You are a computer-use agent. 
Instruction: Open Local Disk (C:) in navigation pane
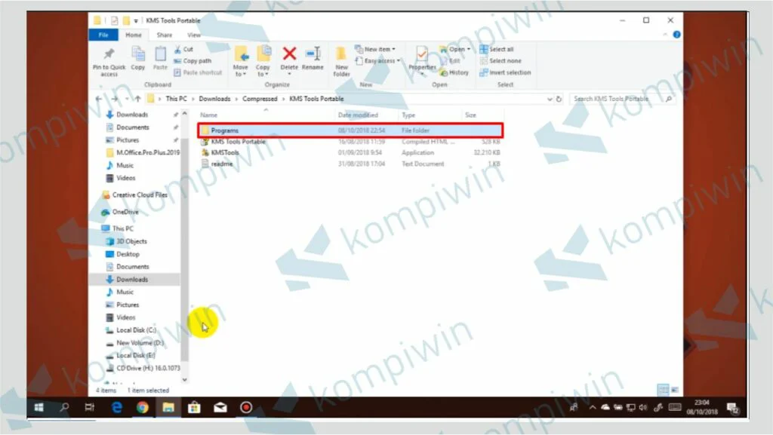coord(131,330)
